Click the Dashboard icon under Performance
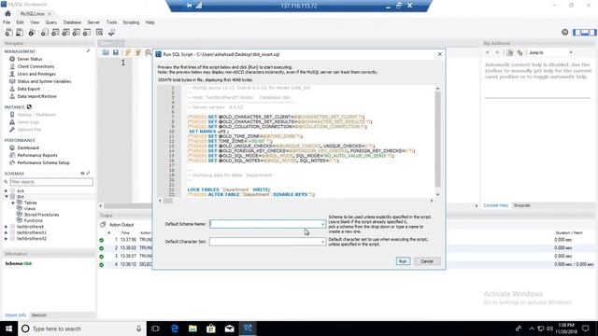Viewport: 598px width, 336px height. [12, 147]
